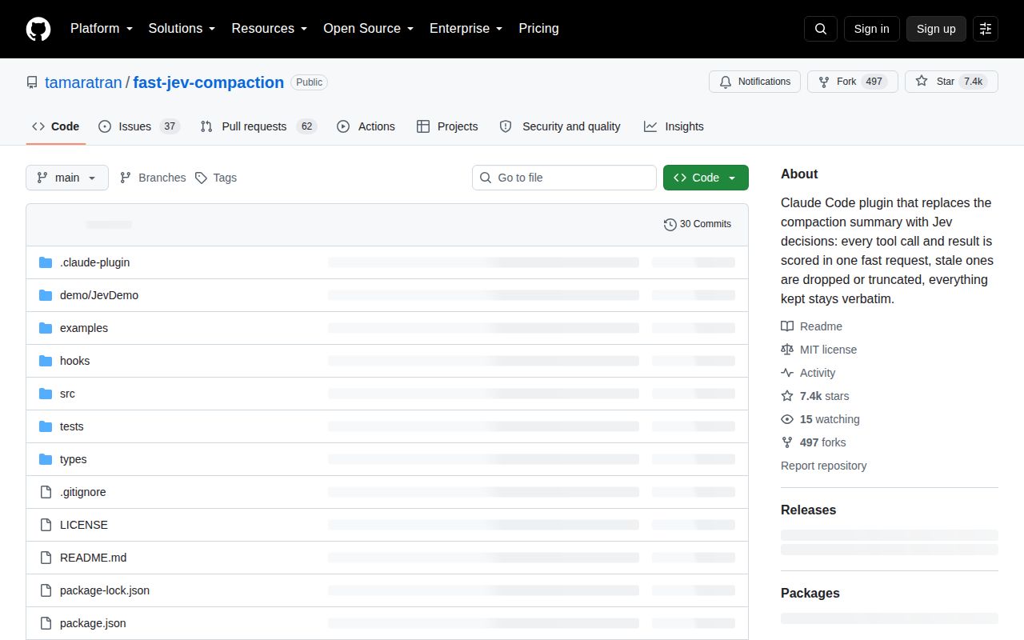Click the repository book icon beside tamaratran
The height and width of the screenshot is (640, 1024).
pos(32,82)
